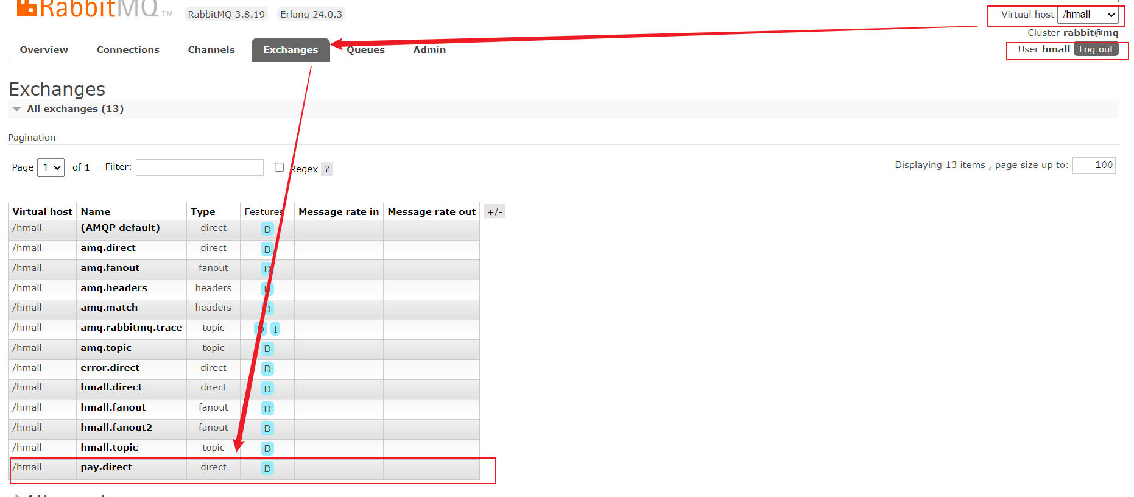The width and height of the screenshot is (1134, 497).
Task: Open the amq.fanout exchange
Action: point(110,268)
